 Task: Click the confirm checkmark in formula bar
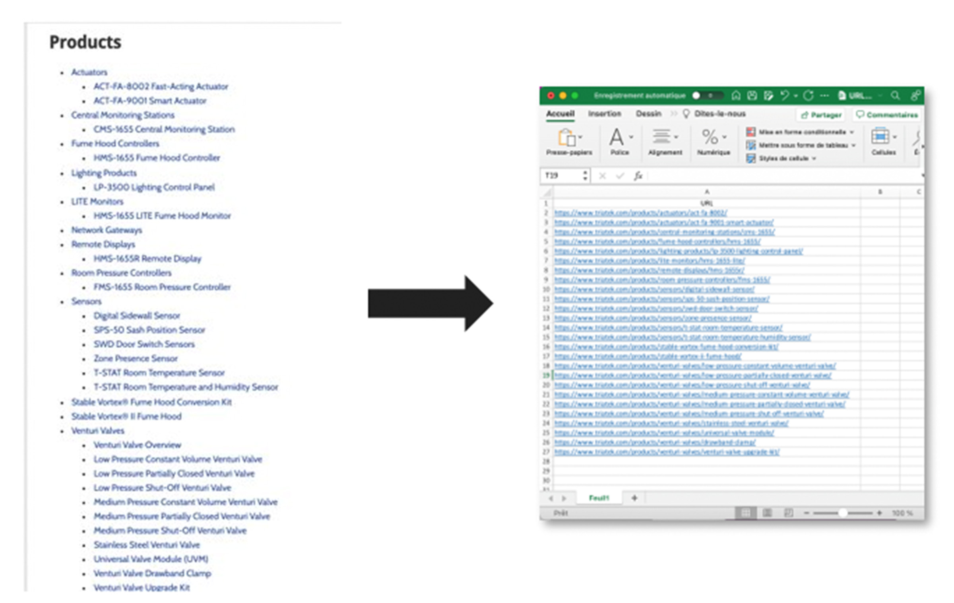(620, 175)
